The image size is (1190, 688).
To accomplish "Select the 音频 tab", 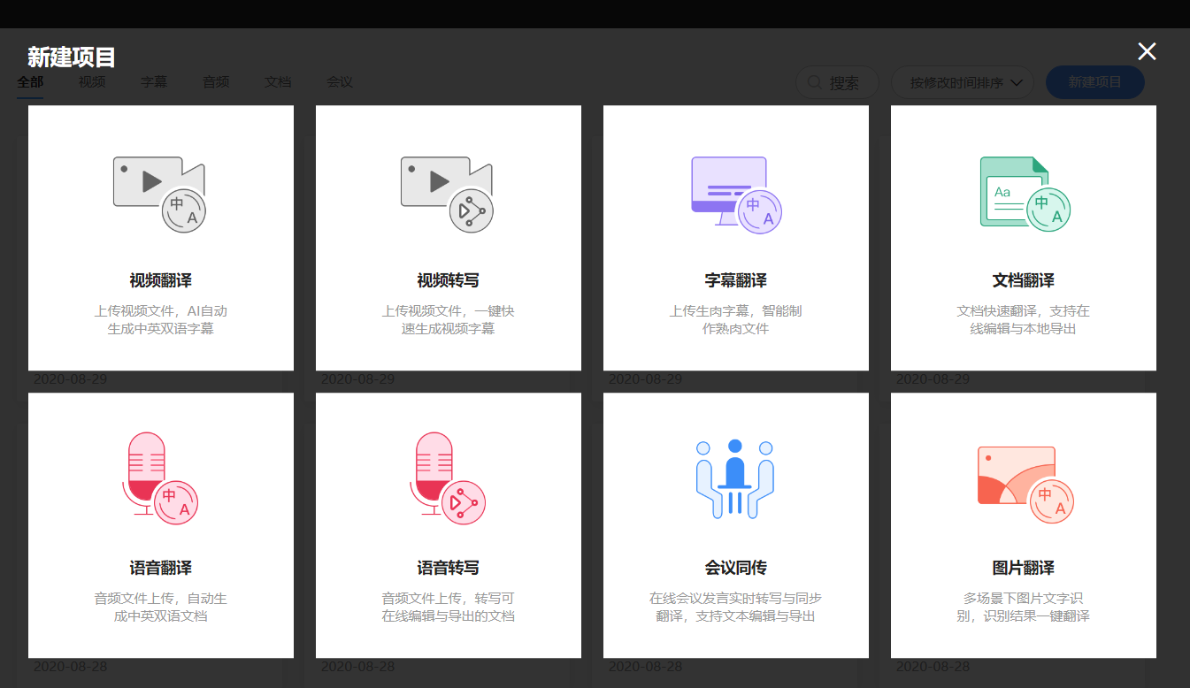I will coord(216,82).
